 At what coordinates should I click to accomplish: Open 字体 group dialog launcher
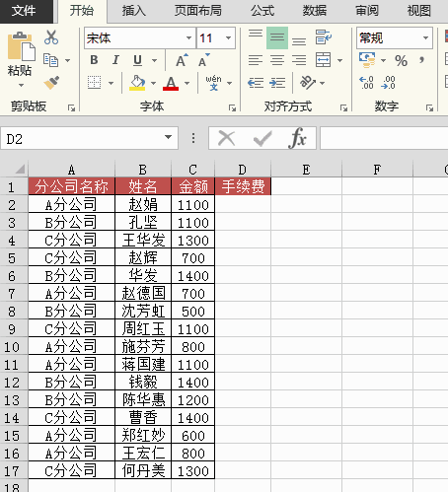(232, 107)
